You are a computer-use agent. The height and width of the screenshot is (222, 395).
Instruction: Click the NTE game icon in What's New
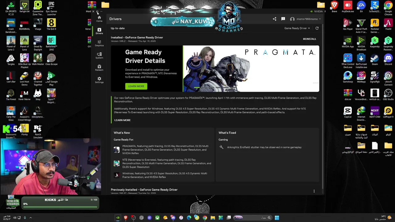116,163
